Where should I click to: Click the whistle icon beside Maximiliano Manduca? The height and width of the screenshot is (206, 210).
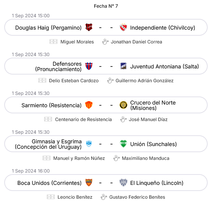tap(117, 158)
